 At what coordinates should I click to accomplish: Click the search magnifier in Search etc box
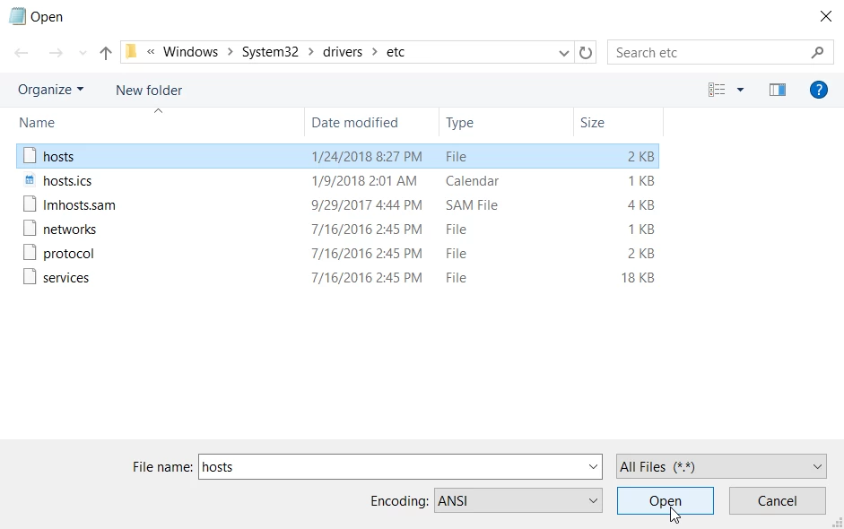pyautogui.click(x=817, y=52)
